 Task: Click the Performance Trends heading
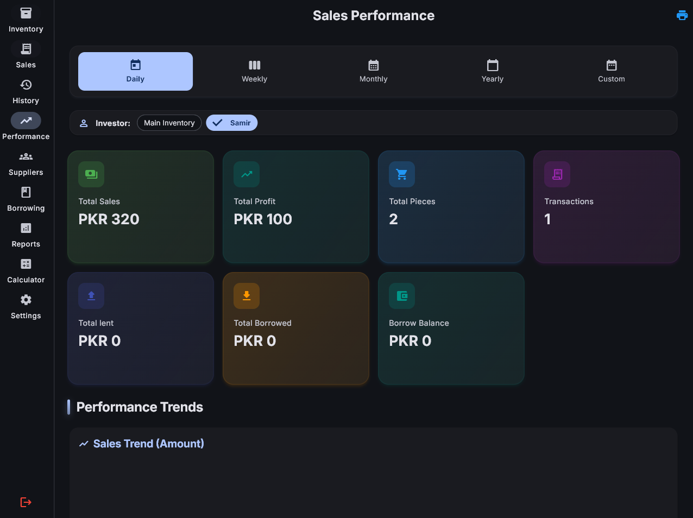140,407
